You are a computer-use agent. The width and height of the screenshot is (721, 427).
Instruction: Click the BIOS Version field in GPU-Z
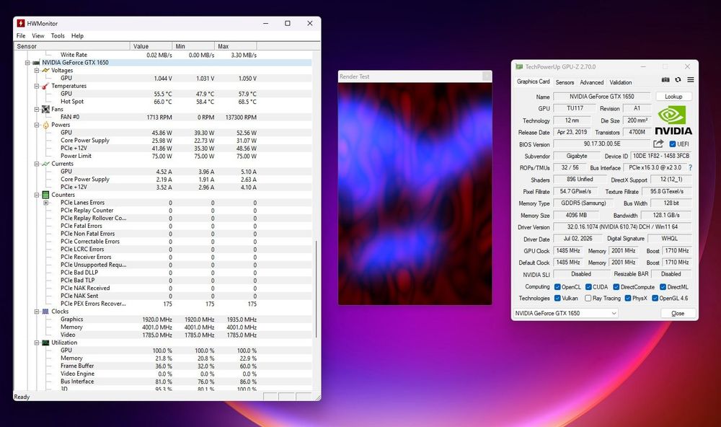[602, 144]
